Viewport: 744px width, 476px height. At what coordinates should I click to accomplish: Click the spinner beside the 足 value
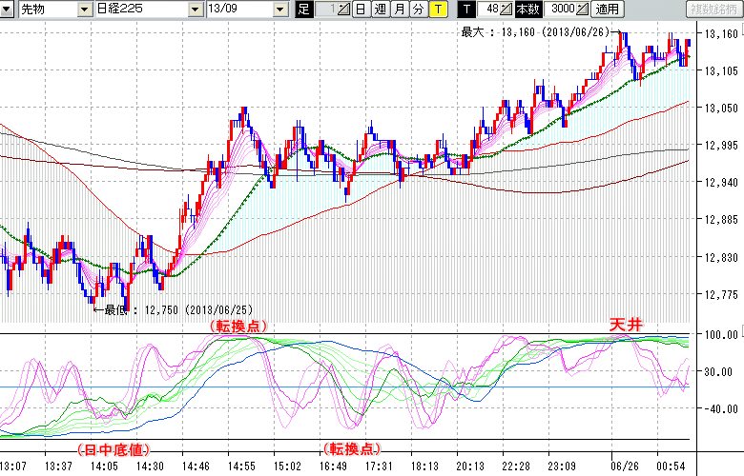click(344, 10)
